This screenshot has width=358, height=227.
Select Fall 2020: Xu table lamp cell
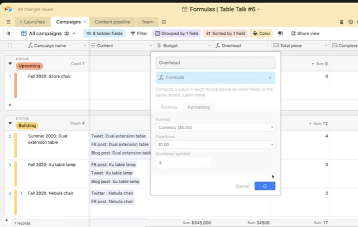52,165
